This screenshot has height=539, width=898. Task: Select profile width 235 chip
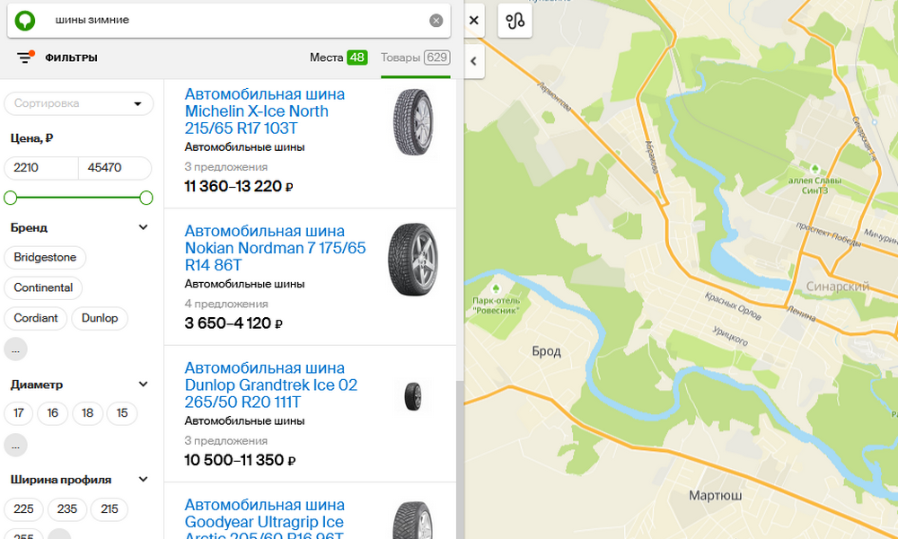coord(67,508)
